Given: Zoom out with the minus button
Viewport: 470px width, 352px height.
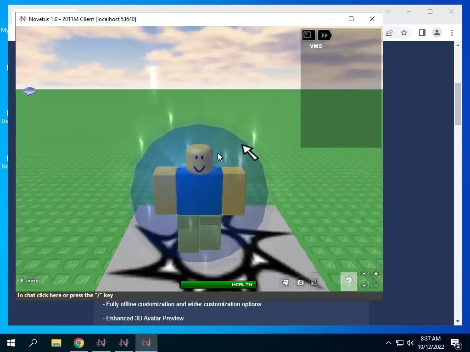Looking at the screenshot, I should click(x=375, y=285).
